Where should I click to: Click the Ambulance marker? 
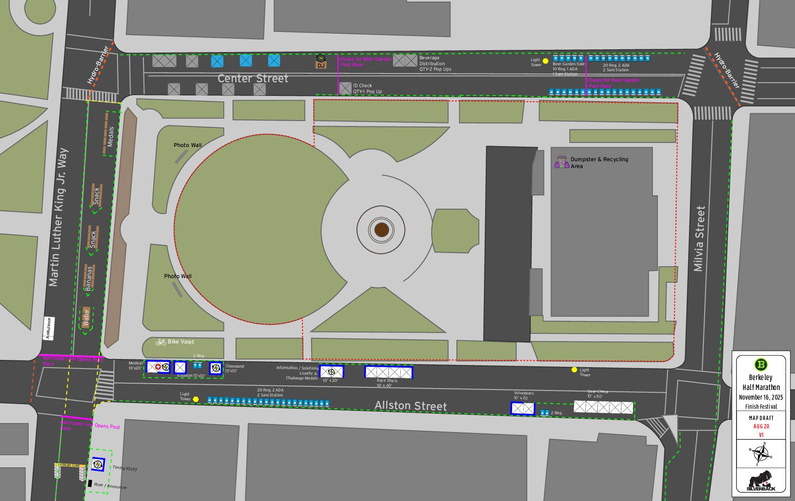tap(48, 328)
